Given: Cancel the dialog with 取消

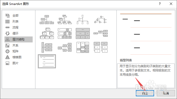Looking at the screenshot, I should 166,93.
